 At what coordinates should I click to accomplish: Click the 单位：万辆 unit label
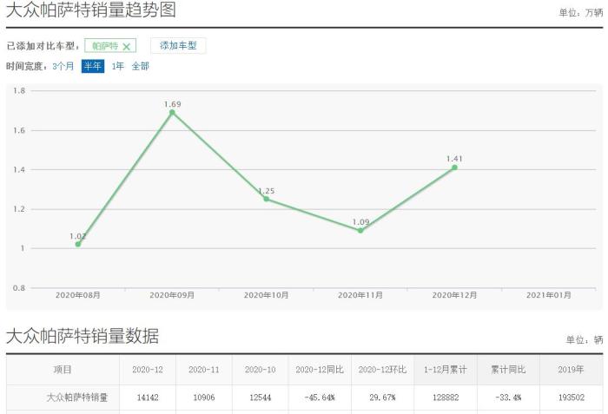pyautogui.click(x=581, y=13)
